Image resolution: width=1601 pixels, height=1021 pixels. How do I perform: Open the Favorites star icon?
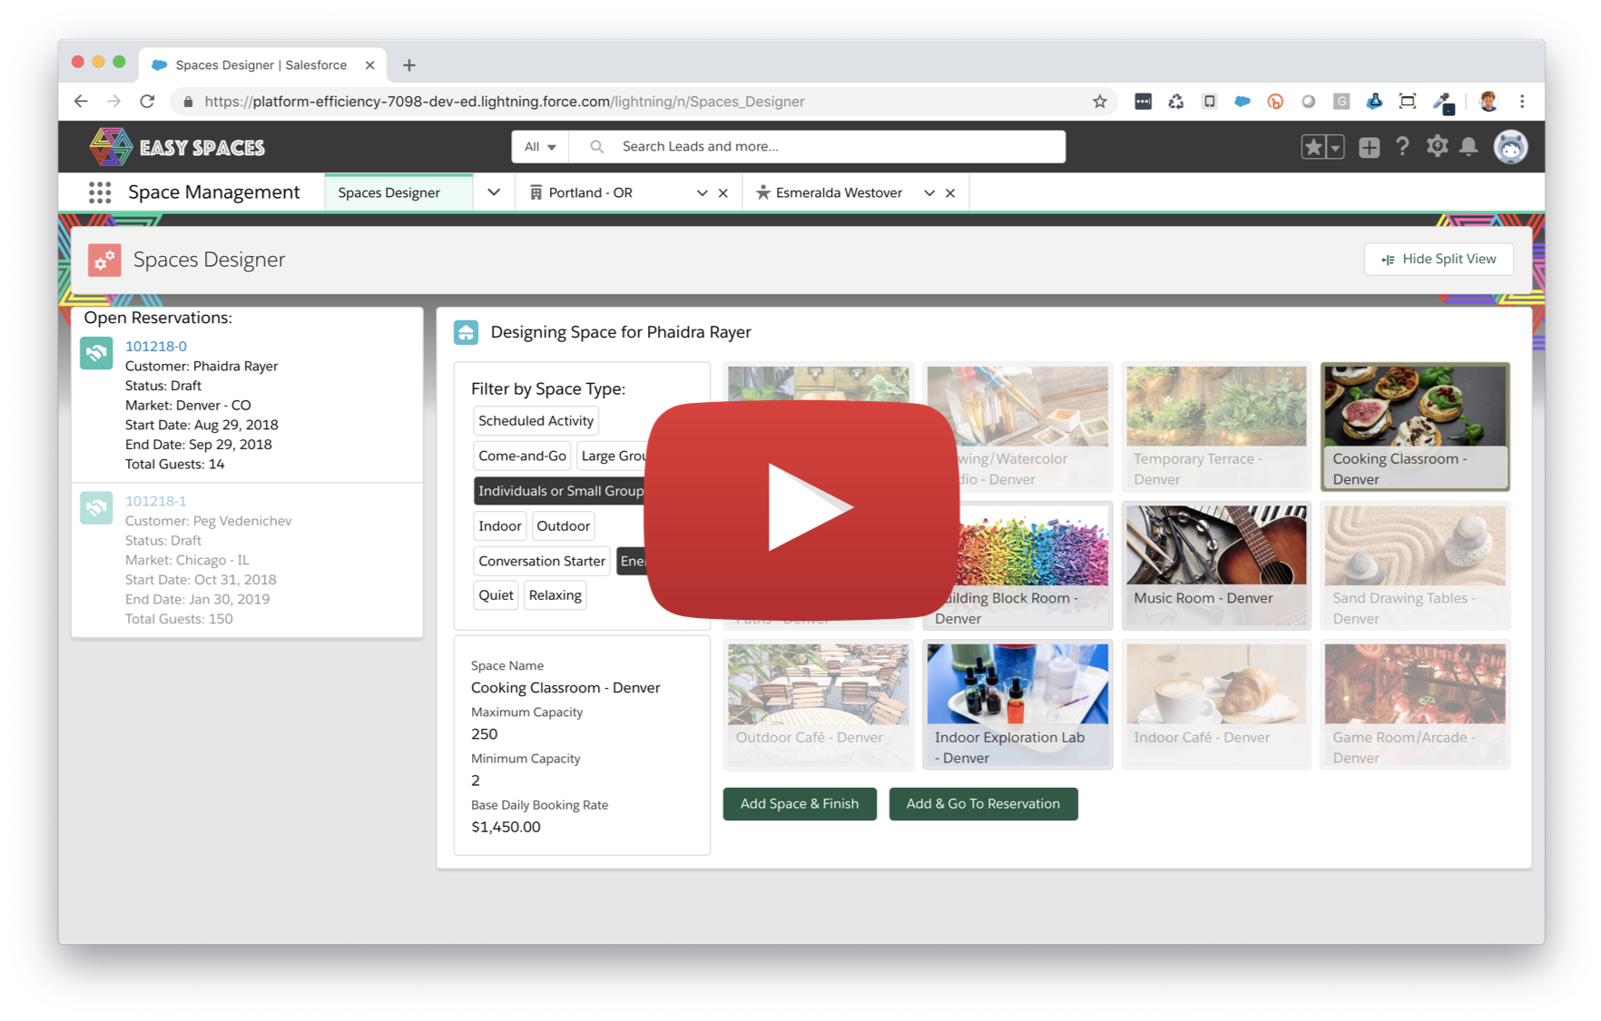[x=1312, y=146]
